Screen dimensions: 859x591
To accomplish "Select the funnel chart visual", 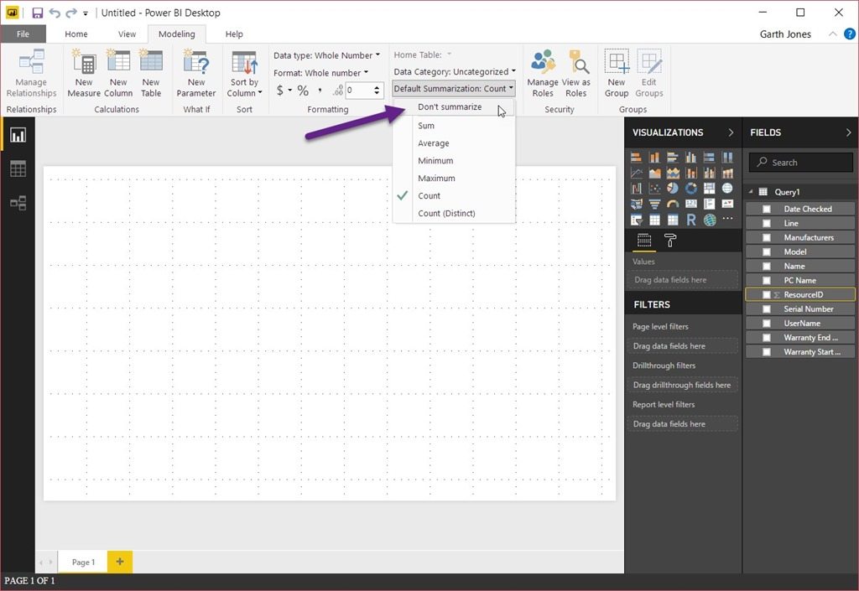I will point(654,204).
